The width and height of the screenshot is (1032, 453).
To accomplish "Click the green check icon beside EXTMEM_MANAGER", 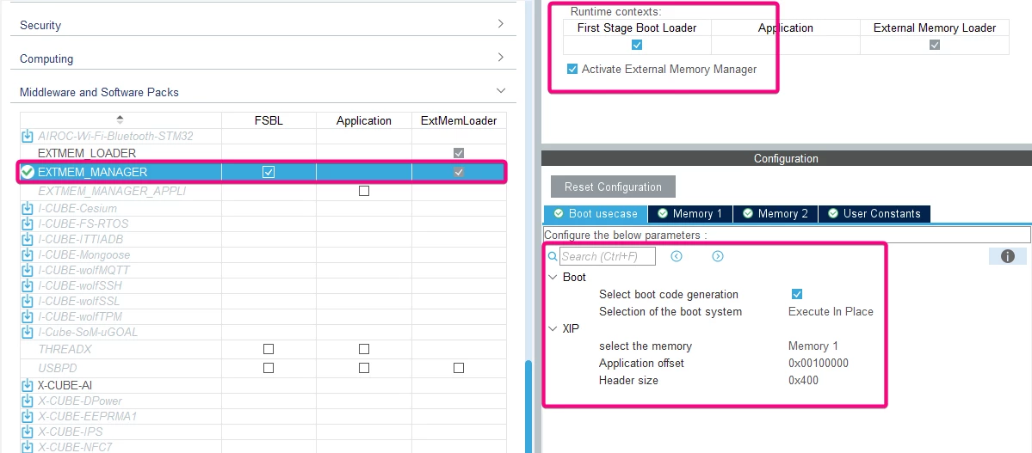I will [x=28, y=172].
